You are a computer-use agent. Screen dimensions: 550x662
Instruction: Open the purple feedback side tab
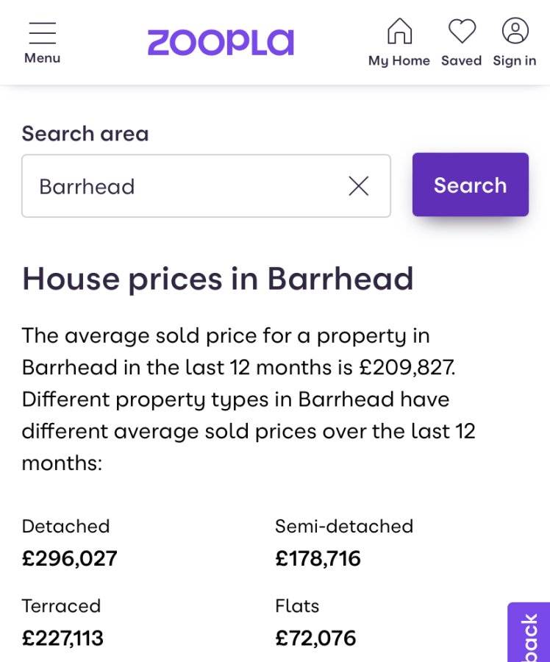tap(529, 632)
